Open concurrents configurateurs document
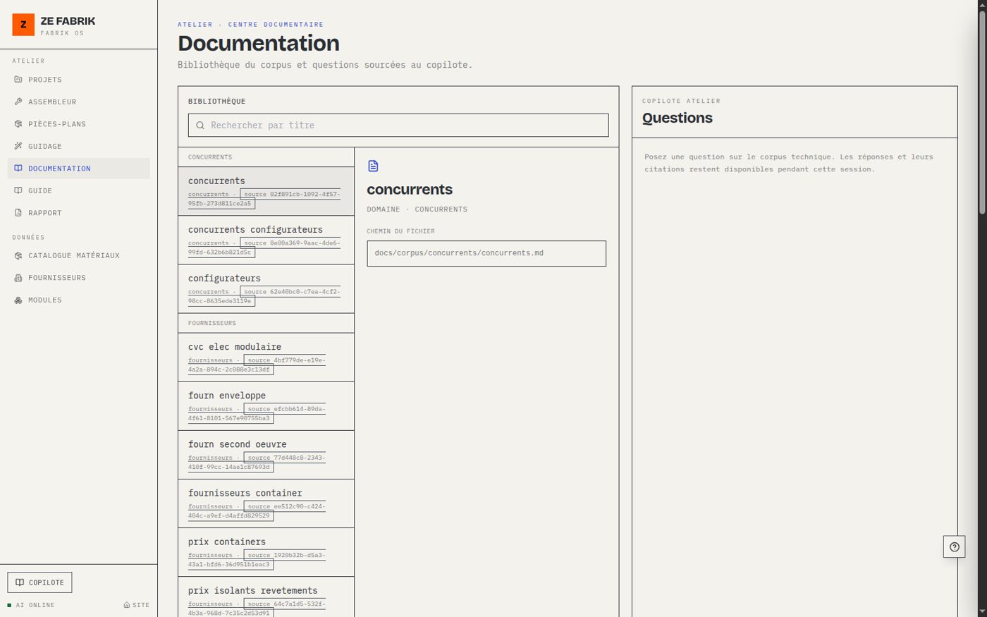987x617 pixels. (266, 240)
